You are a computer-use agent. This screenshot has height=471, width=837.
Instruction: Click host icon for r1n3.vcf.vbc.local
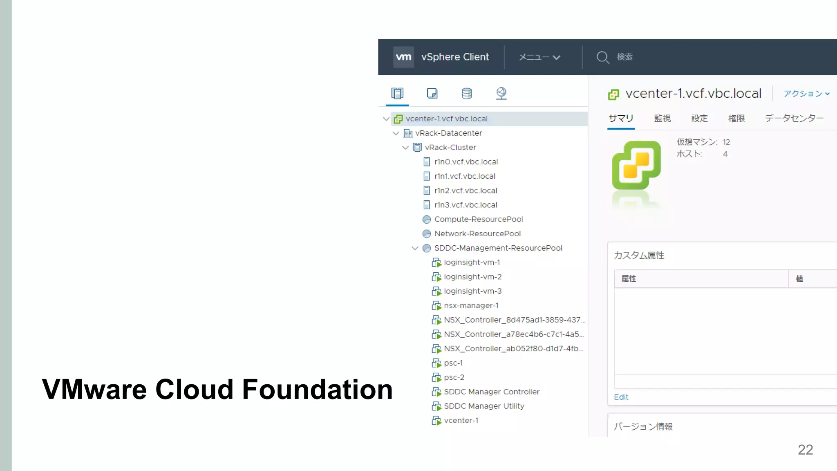[427, 205]
